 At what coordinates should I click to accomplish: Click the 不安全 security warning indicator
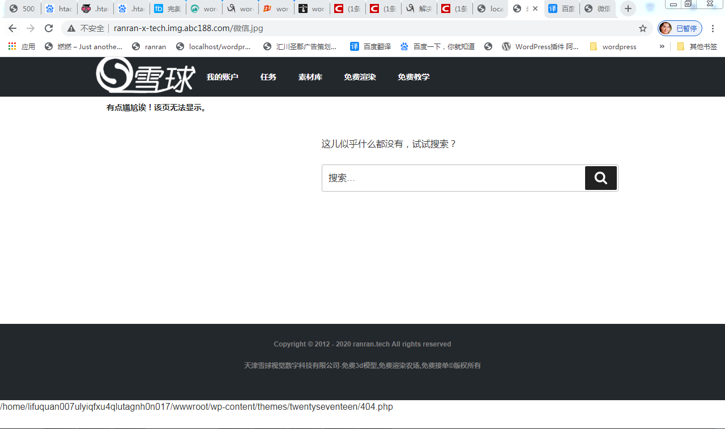coord(86,27)
